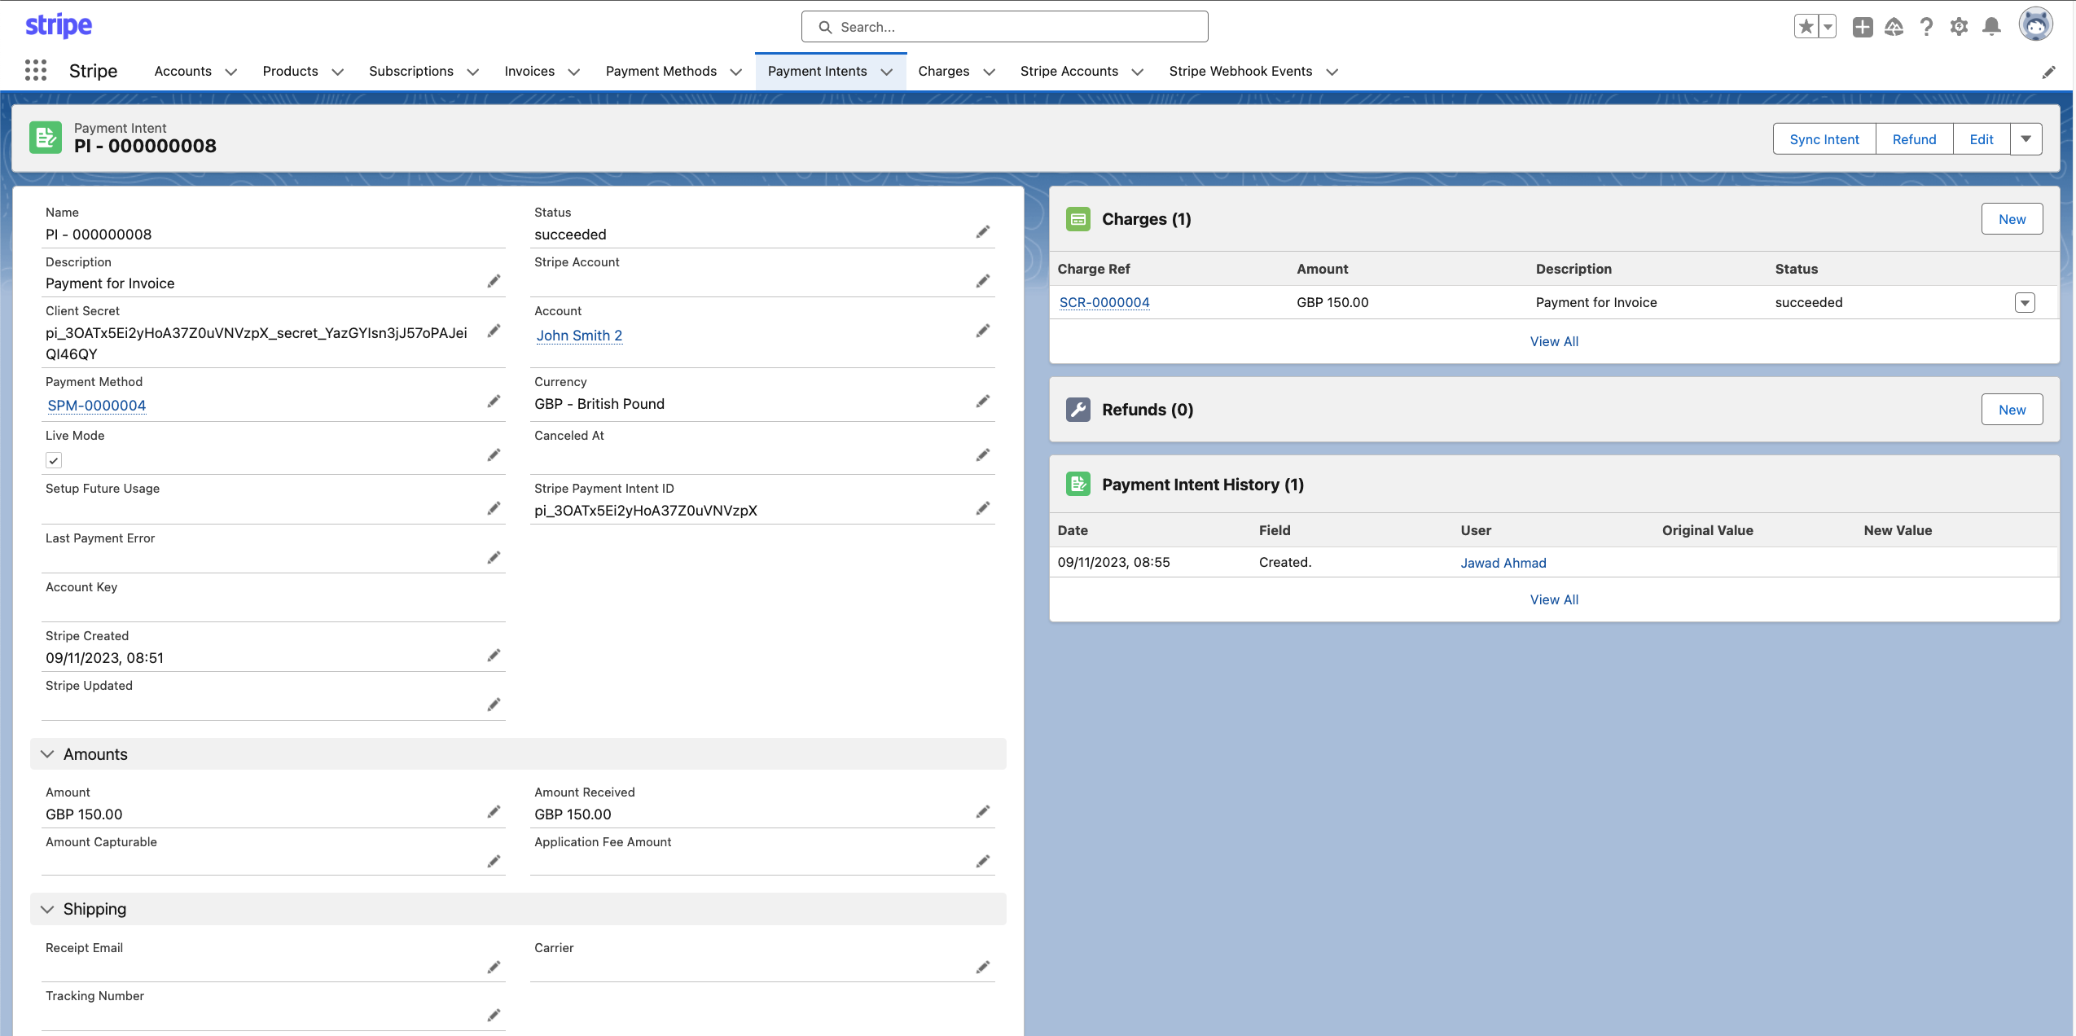Switch to the Charges tab
Viewport: 2076px width, 1036px height.
943,71
